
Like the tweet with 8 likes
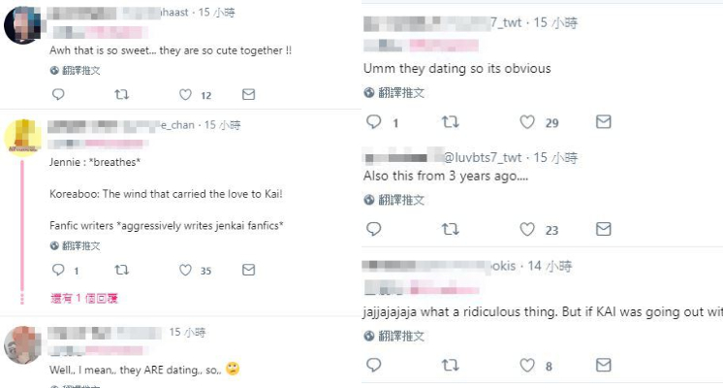pyautogui.click(x=527, y=366)
